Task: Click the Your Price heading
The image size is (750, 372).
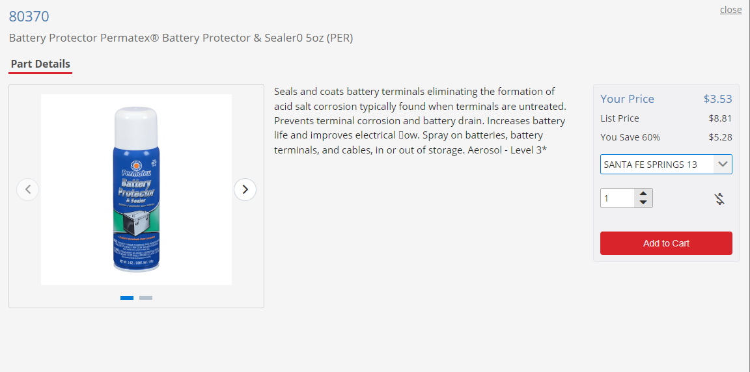Action: (x=627, y=99)
